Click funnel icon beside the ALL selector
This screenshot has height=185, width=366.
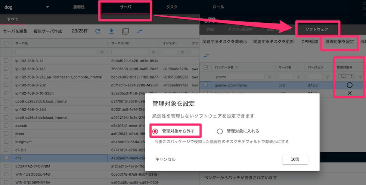pyautogui.click(x=360, y=77)
